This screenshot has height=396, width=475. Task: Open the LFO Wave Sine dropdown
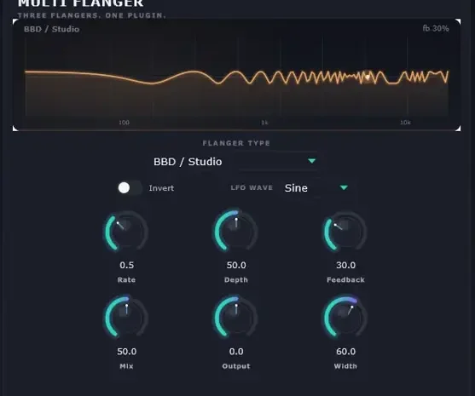point(316,188)
